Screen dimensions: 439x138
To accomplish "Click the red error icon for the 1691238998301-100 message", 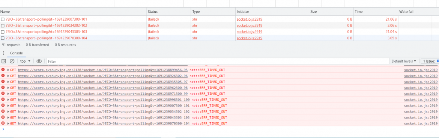I will (x=3, y=99).
